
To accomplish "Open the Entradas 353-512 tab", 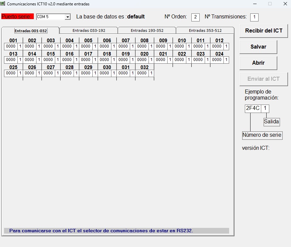I will click(205, 30).
